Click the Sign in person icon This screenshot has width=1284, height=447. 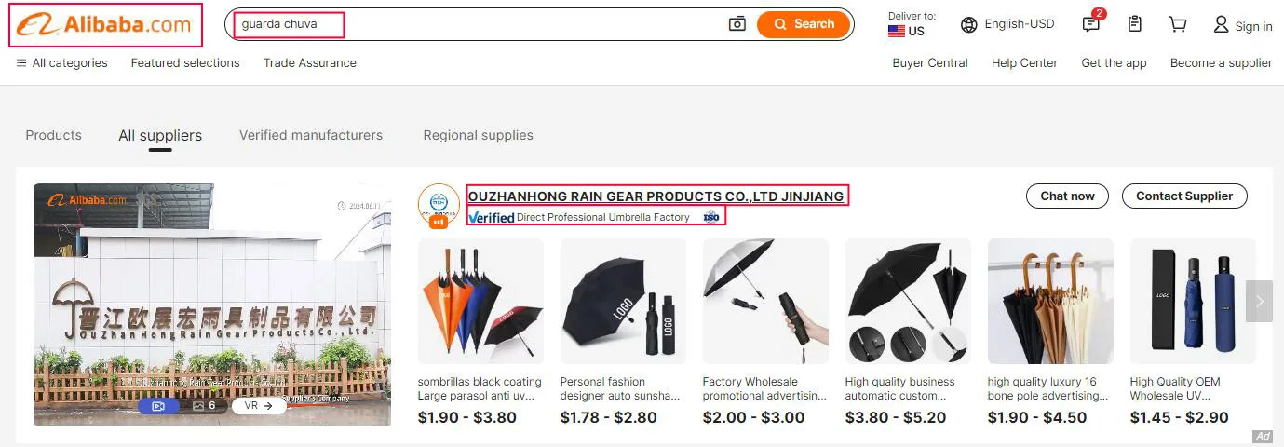click(1221, 24)
